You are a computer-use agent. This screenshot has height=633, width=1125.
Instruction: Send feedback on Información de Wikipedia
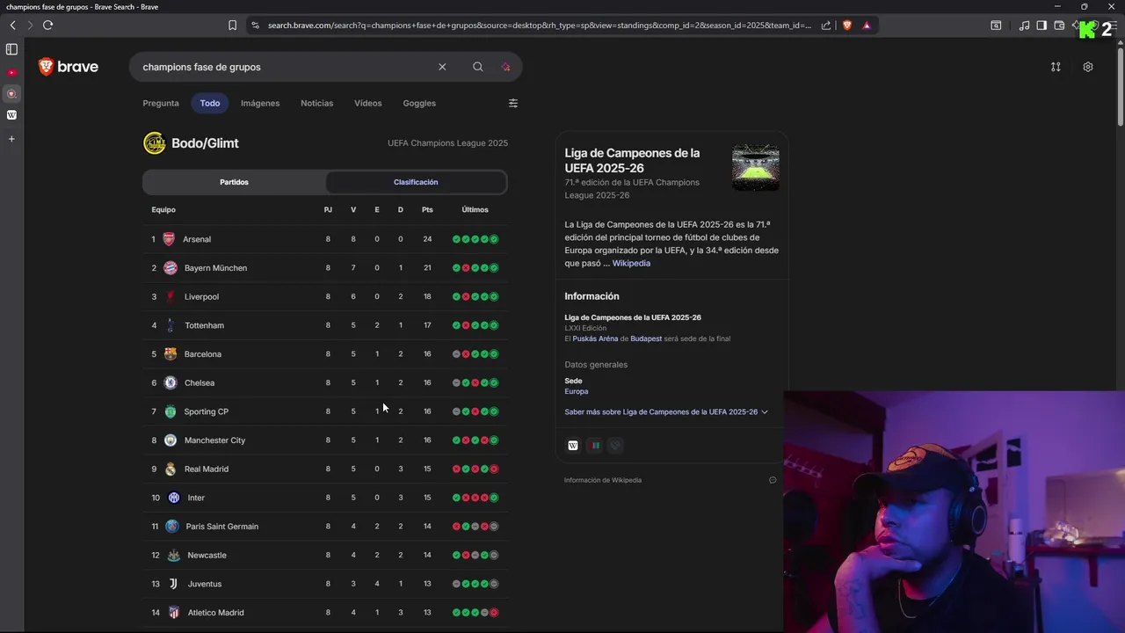(773, 480)
